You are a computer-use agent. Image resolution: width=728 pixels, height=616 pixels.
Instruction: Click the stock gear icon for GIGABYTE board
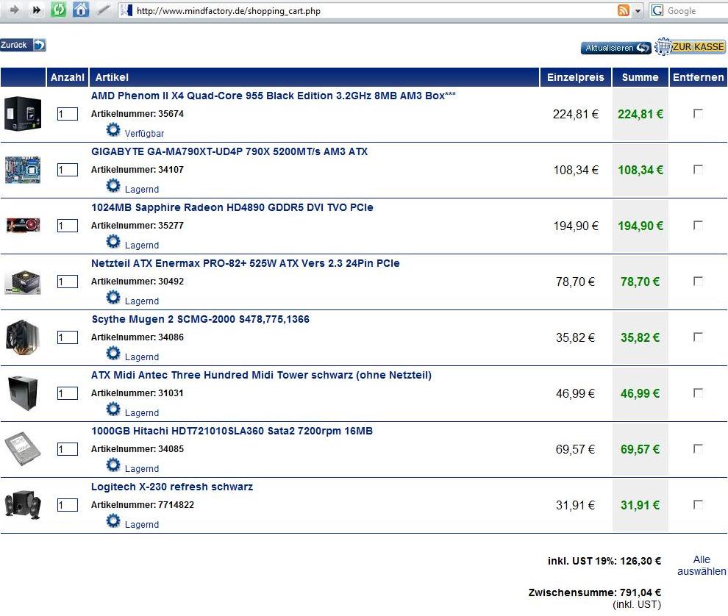tap(113, 186)
